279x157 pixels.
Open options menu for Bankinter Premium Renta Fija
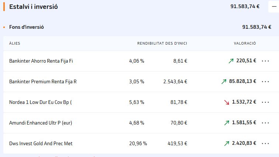265,81
